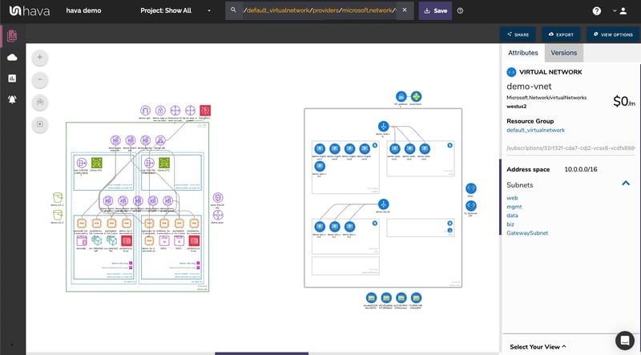Open the chat support bubble
Viewport: 641px width, 355px height.
tap(624, 339)
